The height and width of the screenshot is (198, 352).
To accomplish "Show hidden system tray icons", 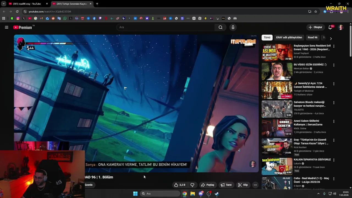I will pos(318,194).
